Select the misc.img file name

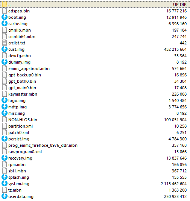pyautogui.click(x=17, y=113)
